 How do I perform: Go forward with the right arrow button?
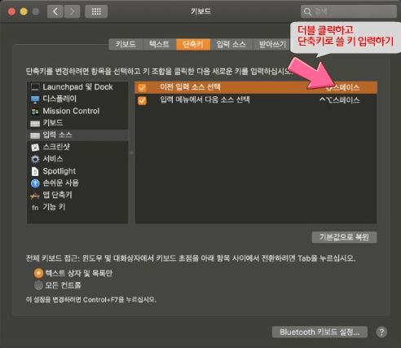72,11
